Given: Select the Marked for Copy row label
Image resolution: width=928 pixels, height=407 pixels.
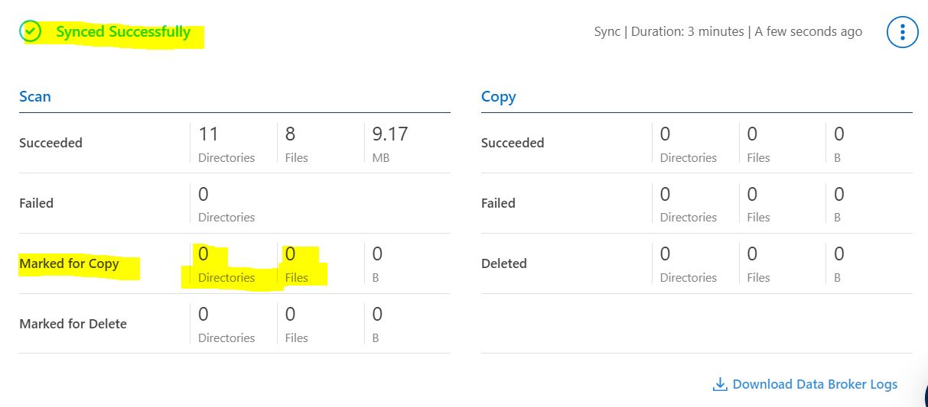Looking at the screenshot, I should pos(69,263).
